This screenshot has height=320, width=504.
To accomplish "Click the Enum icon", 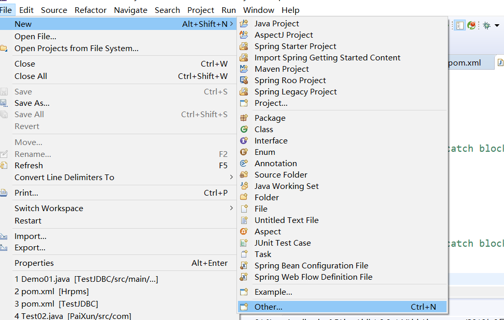I will pyautogui.click(x=244, y=152).
